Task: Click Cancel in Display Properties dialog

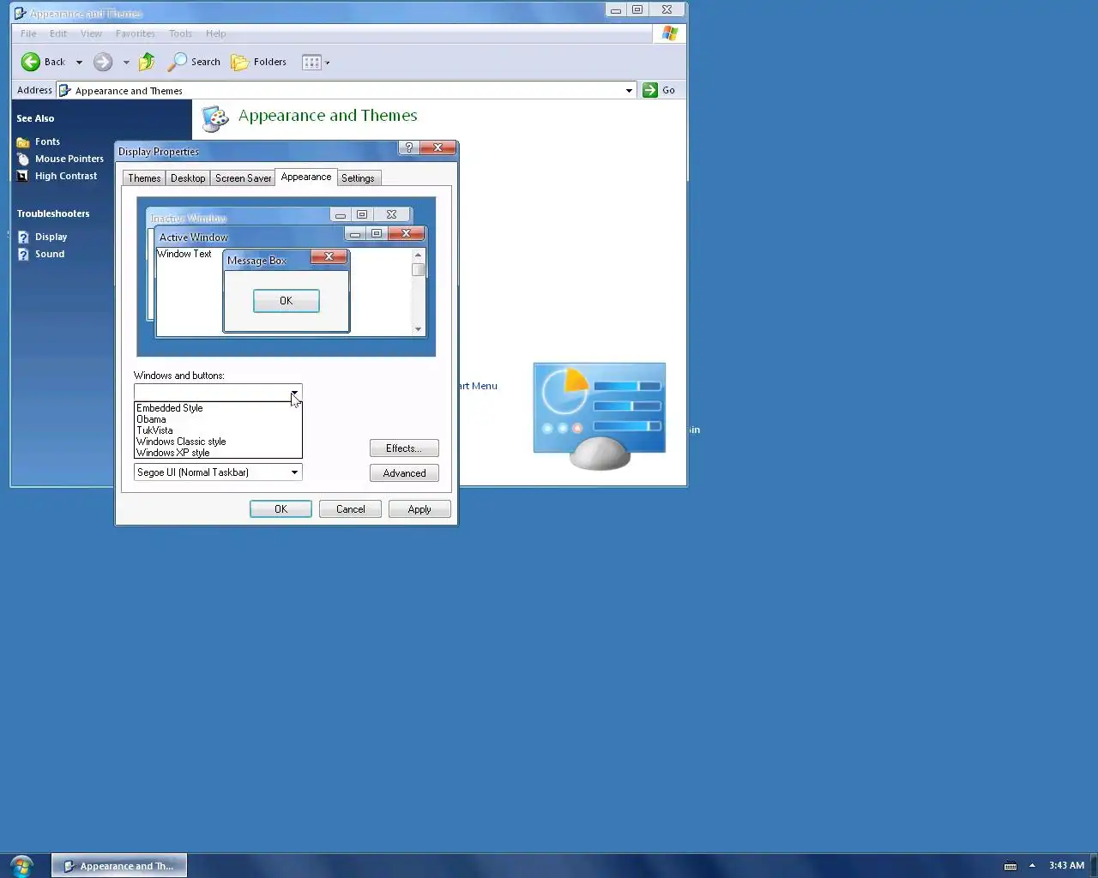Action: (x=350, y=509)
